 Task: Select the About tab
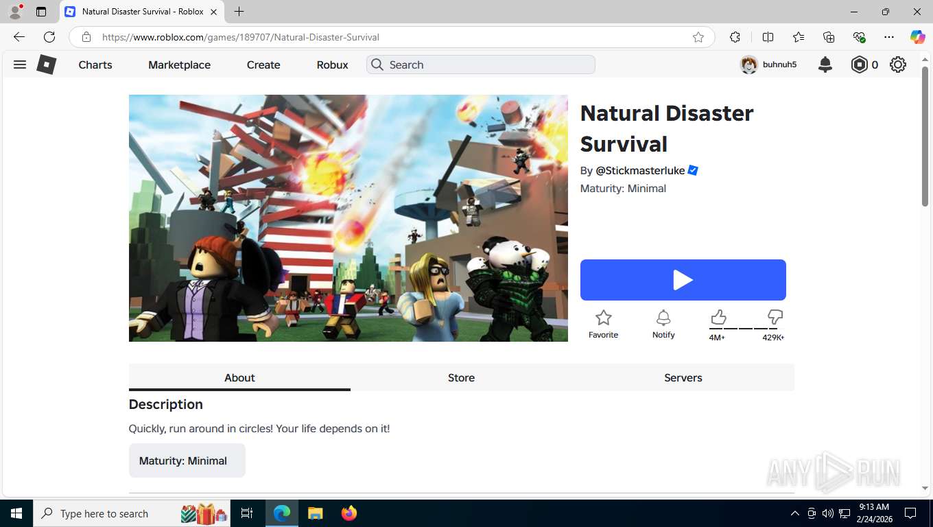239,377
